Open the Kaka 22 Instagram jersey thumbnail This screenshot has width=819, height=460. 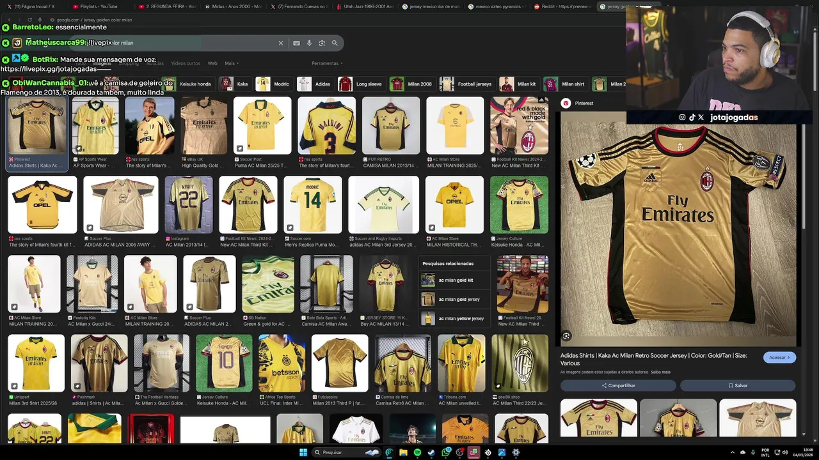pyautogui.click(x=188, y=204)
